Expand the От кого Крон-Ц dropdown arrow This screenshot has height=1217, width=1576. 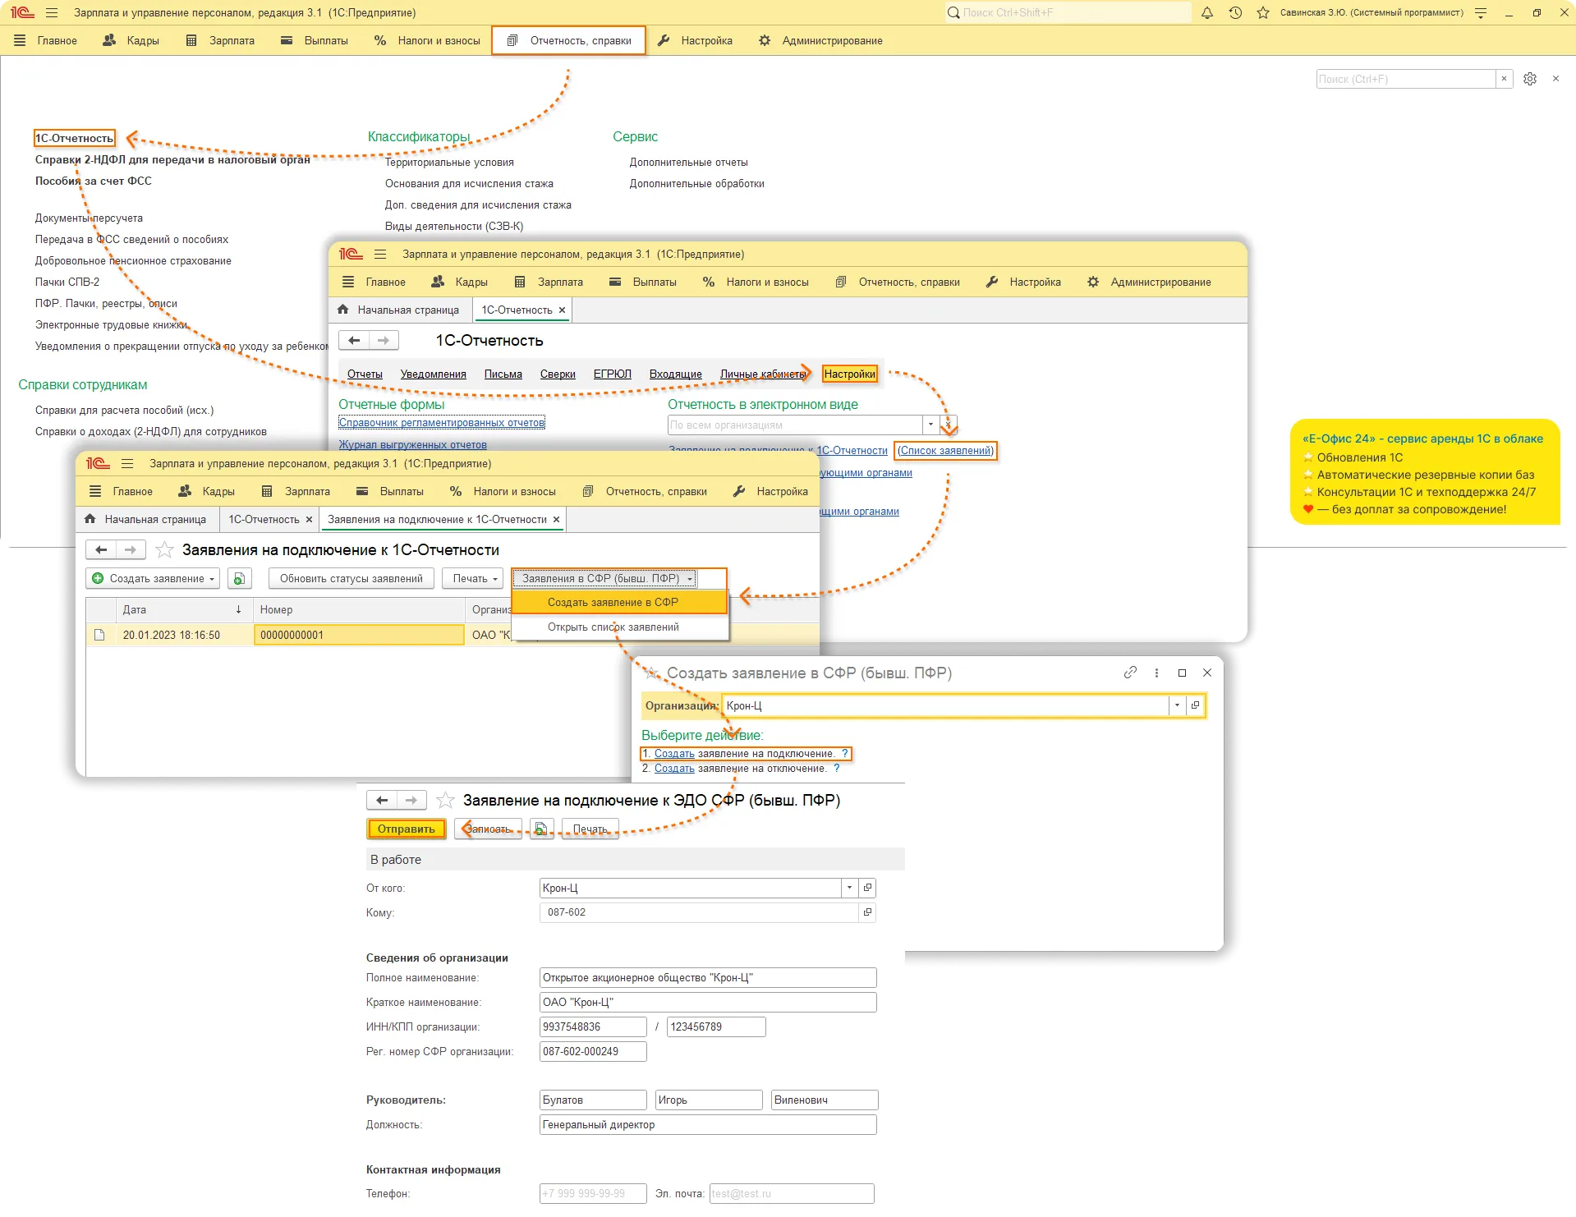coord(849,888)
